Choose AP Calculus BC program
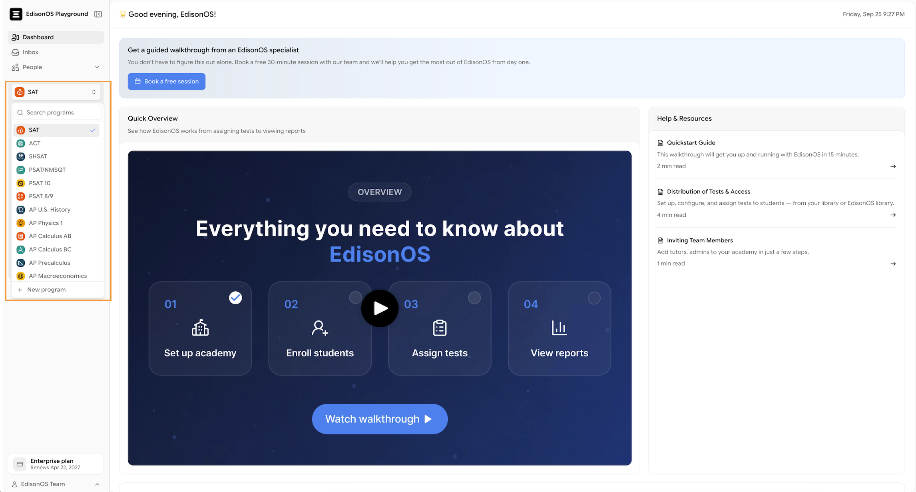Screen dimensions: 916x492 (x=56, y=250)
